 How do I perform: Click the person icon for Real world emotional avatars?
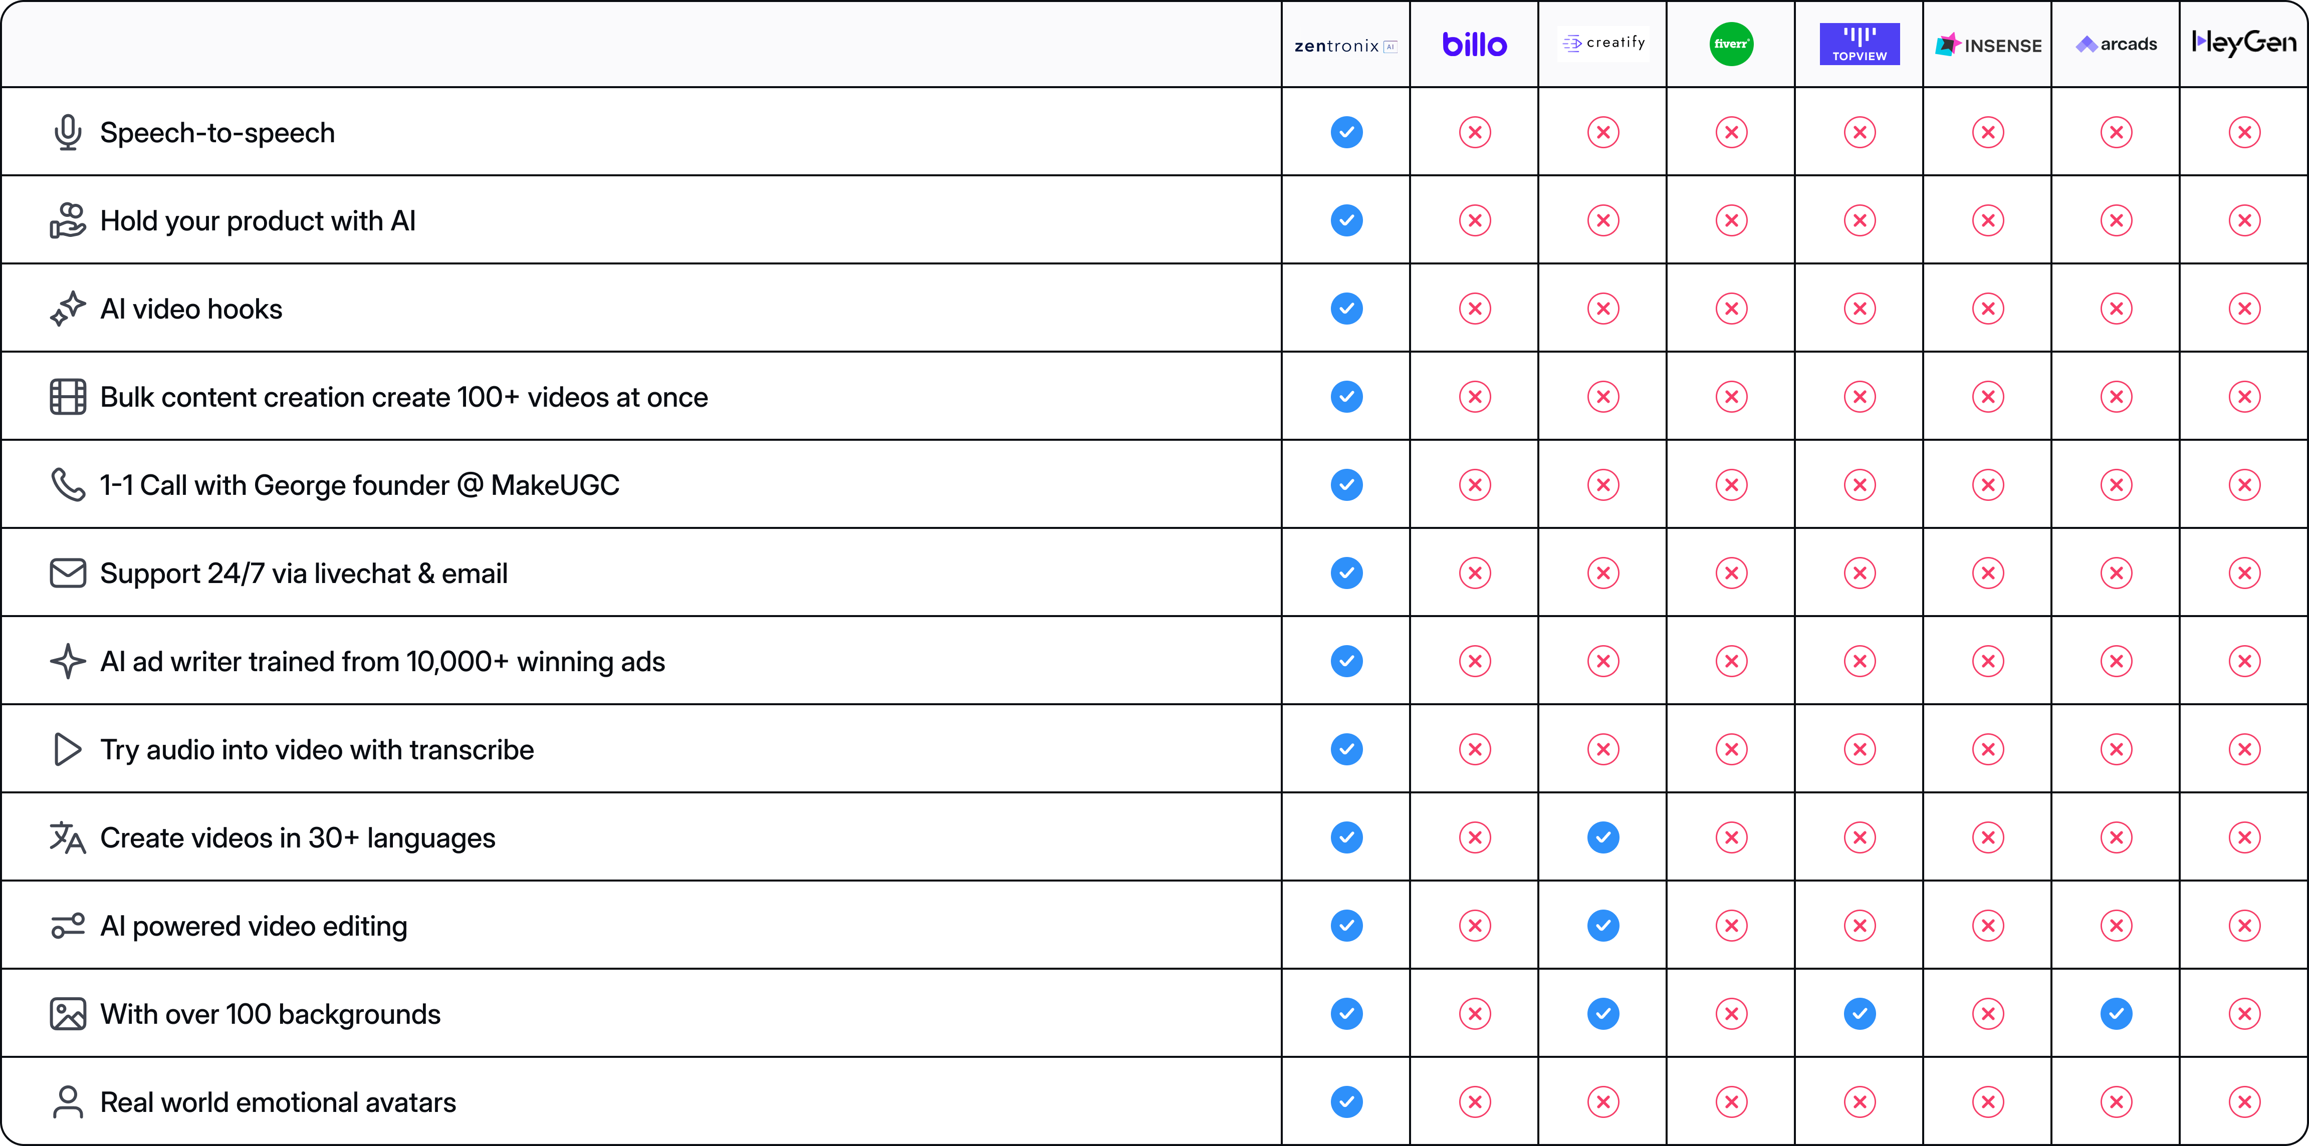(67, 1102)
